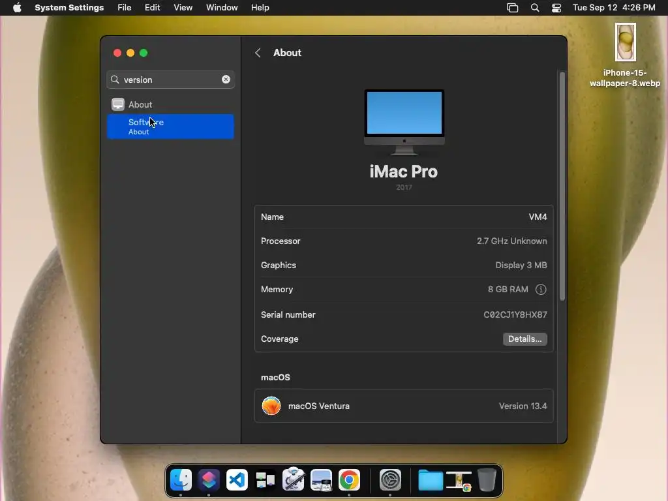The image size is (668, 501).
Task: Click the macOS Ventura logo icon
Action: (271, 406)
